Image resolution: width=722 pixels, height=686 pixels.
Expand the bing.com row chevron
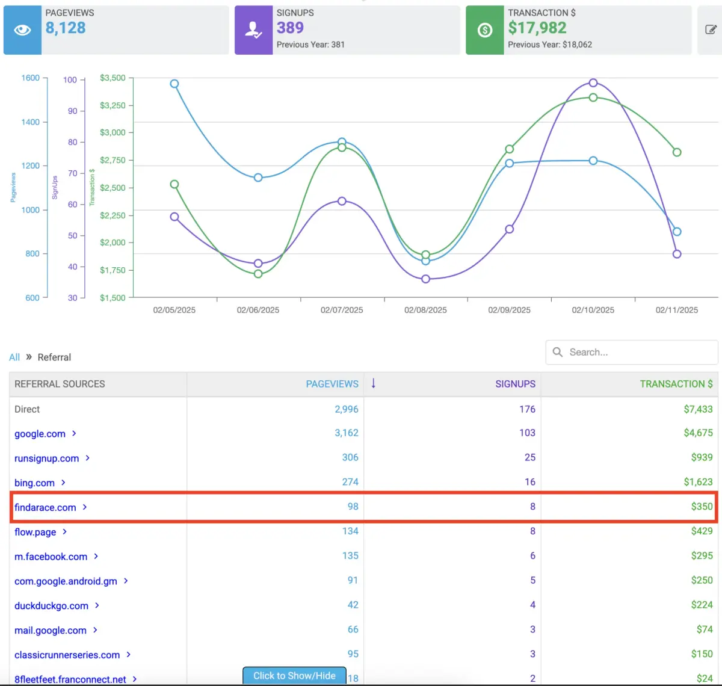[x=63, y=483]
